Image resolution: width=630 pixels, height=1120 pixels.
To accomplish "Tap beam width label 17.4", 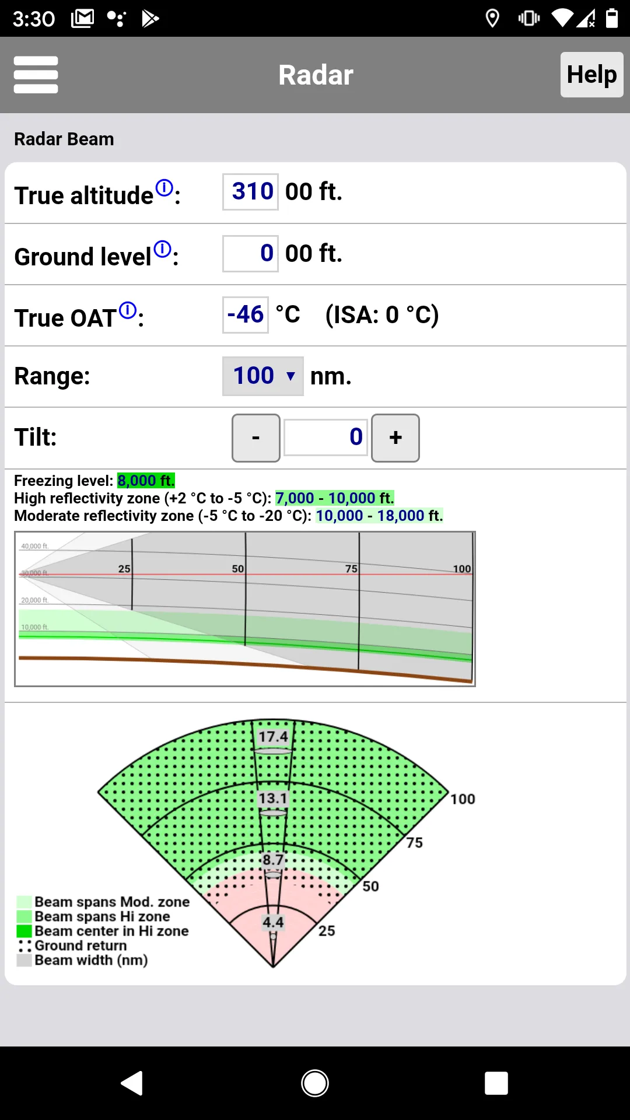I will click(x=274, y=737).
